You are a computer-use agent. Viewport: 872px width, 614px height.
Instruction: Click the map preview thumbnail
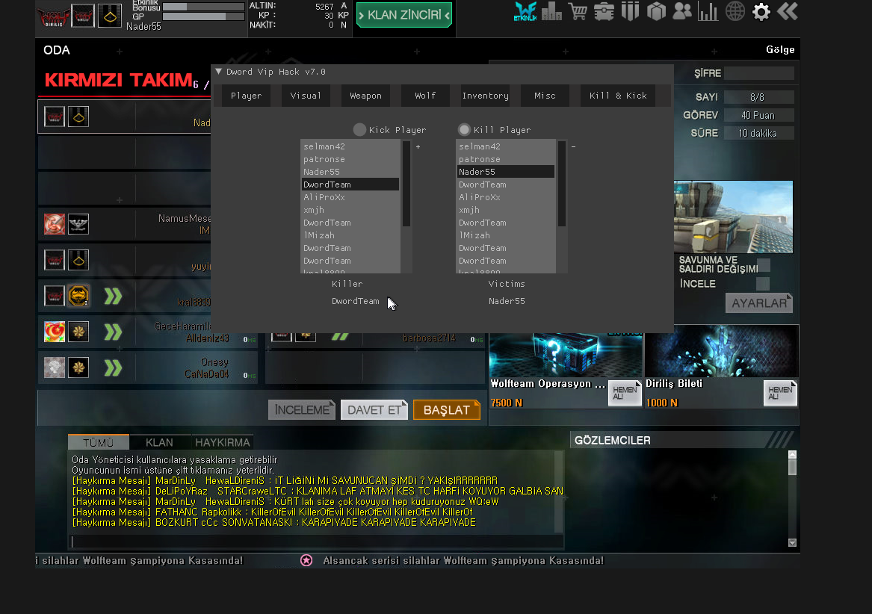tap(733, 217)
